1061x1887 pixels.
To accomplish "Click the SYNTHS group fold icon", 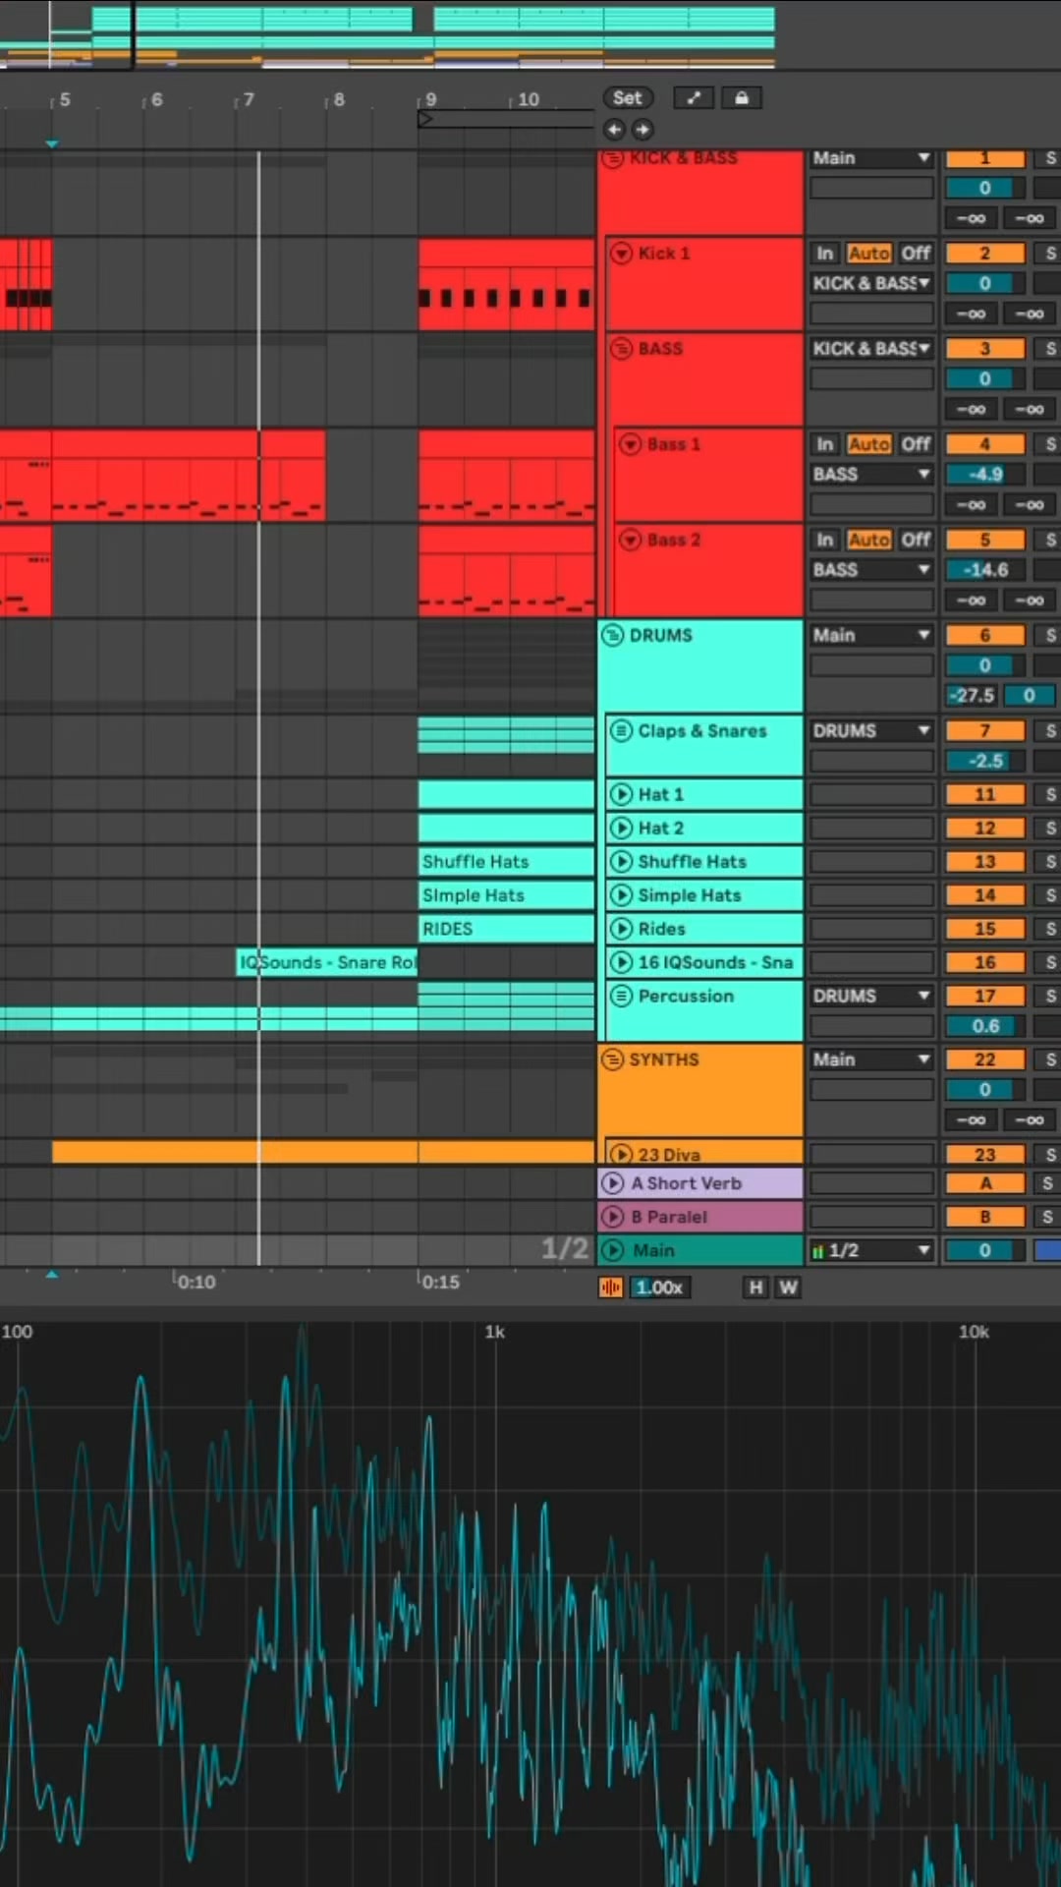I will coord(613,1059).
